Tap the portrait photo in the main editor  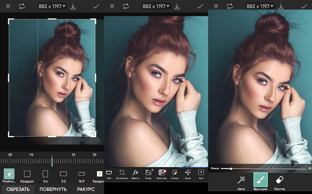pyautogui.click(x=156, y=91)
